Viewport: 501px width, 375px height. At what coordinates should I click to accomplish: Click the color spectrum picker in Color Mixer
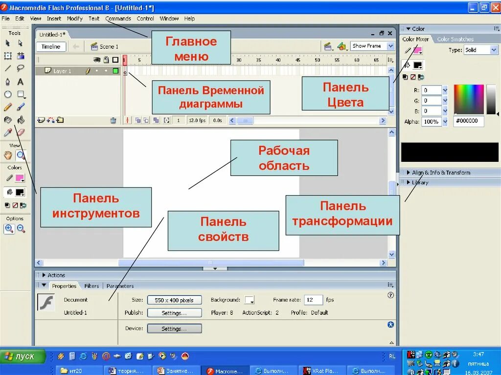[x=468, y=99]
